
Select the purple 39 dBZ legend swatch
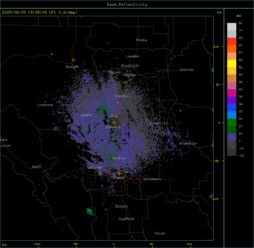pos(232,100)
